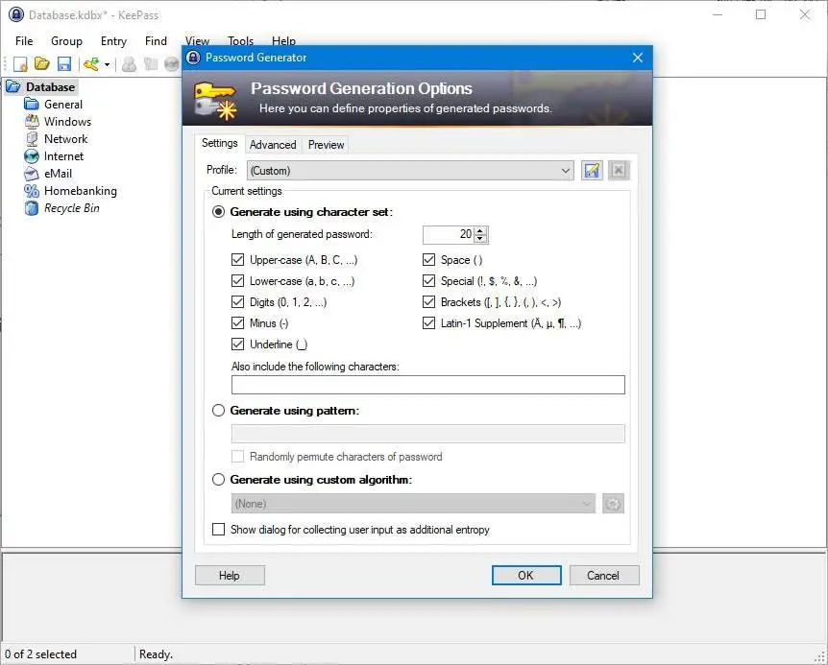Select the Settings tab
The image size is (828, 665).
click(x=220, y=143)
